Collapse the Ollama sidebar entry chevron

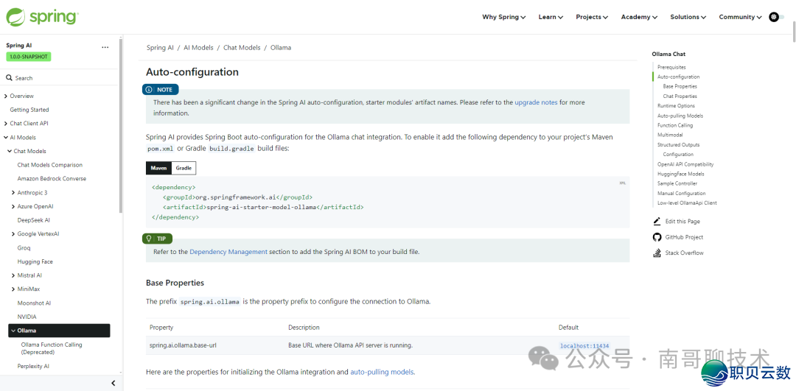point(13,331)
